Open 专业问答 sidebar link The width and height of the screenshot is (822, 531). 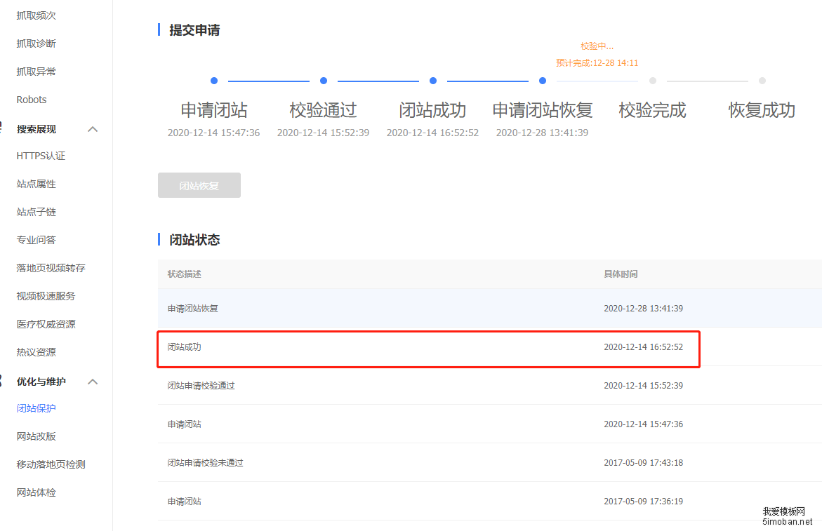[x=36, y=240]
